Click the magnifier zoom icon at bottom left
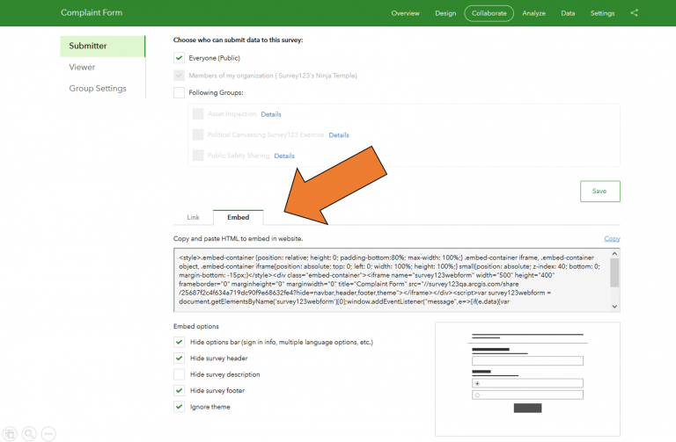The image size is (676, 442). pos(29,434)
